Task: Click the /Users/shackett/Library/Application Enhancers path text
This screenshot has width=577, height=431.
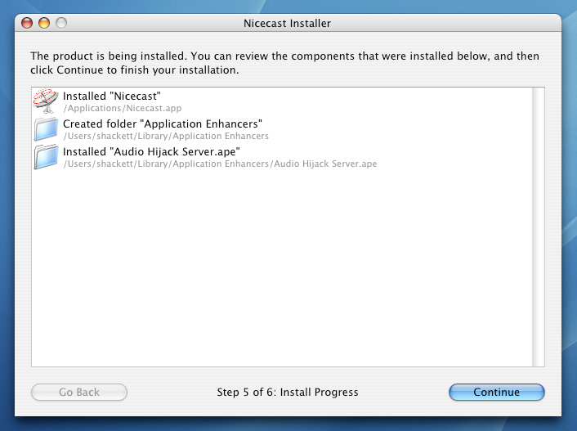Action: (x=166, y=136)
